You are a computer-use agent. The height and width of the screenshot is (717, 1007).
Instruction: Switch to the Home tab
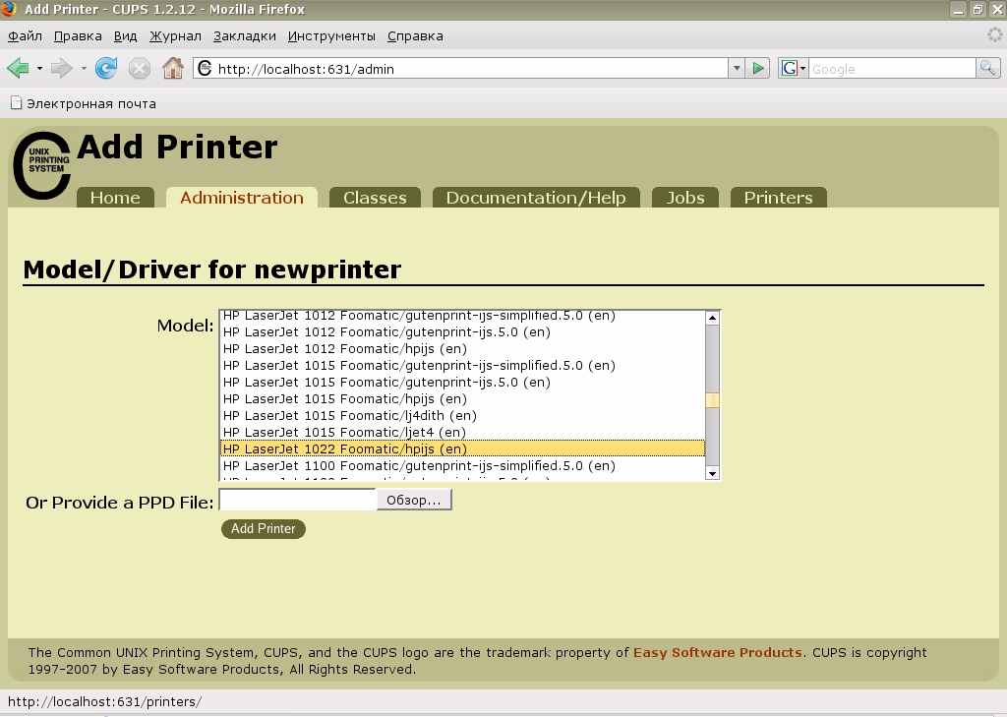point(115,198)
